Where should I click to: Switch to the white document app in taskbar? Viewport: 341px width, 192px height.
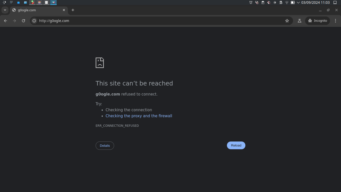click(x=46, y=2)
